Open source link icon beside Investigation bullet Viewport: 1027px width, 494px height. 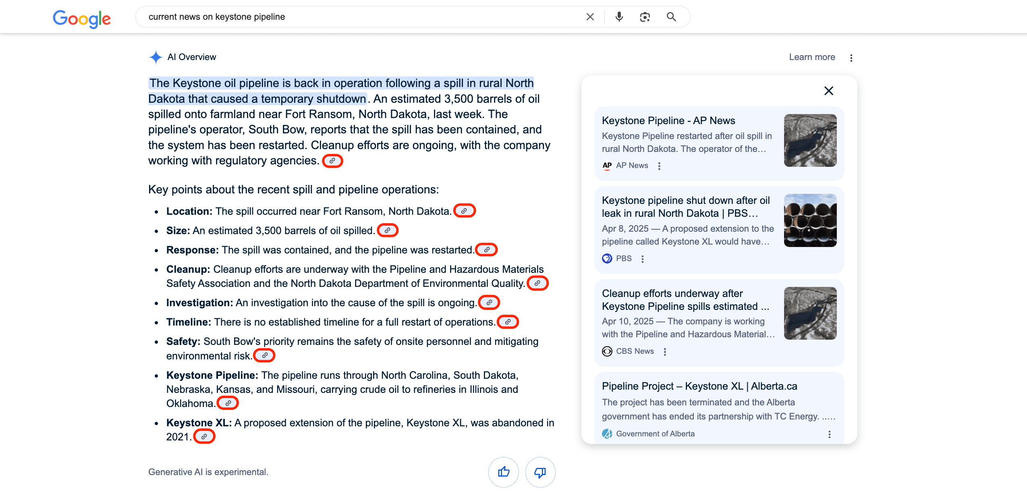[489, 302]
